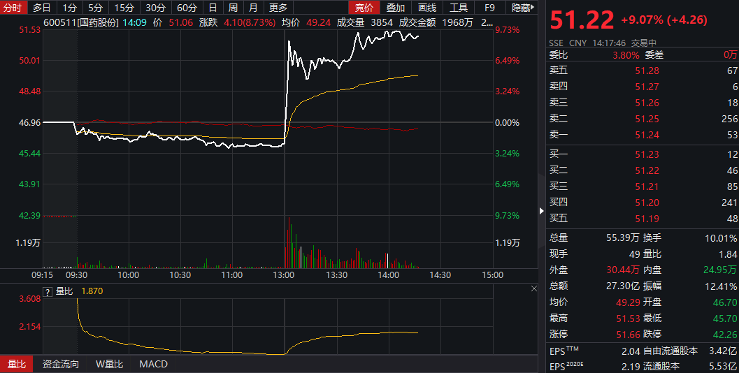The height and width of the screenshot is (373, 739).
Task: Click the 流通股本 value 5.53亿
Action: pos(722,366)
